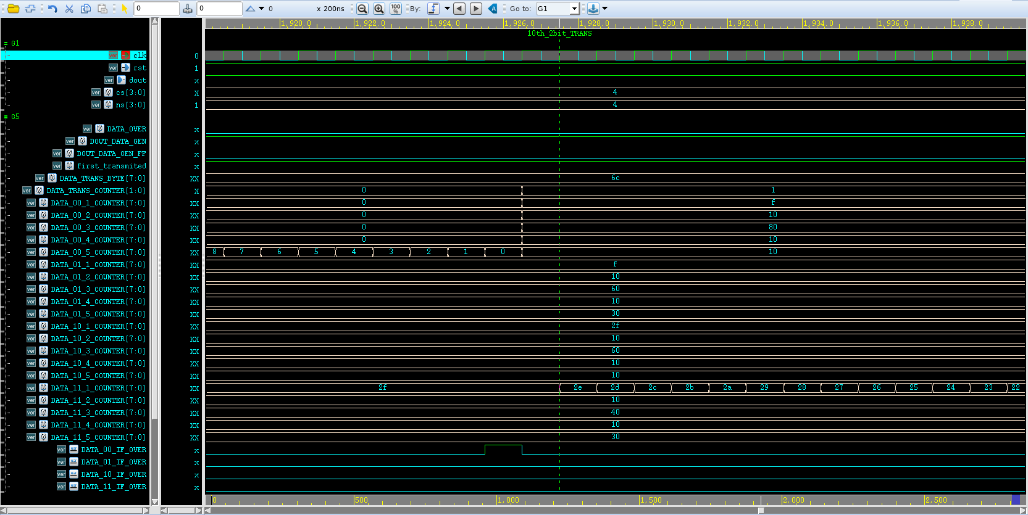Select the rst signal
1028x515 pixels.
coord(140,68)
